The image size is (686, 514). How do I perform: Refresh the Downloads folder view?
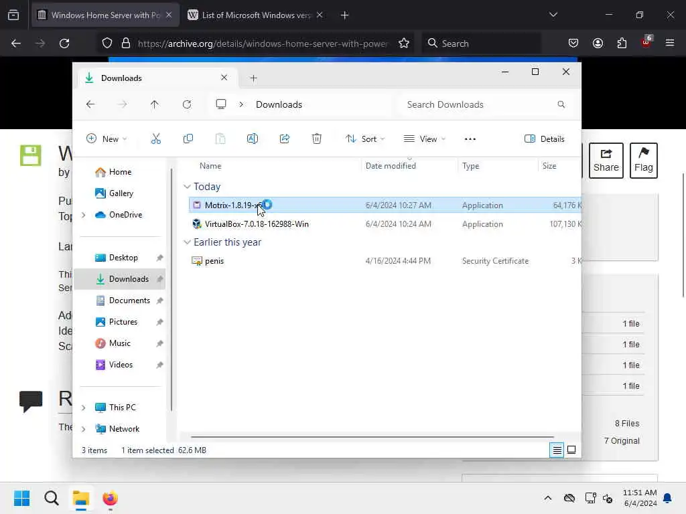pyautogui.click(x=187, y=104)
